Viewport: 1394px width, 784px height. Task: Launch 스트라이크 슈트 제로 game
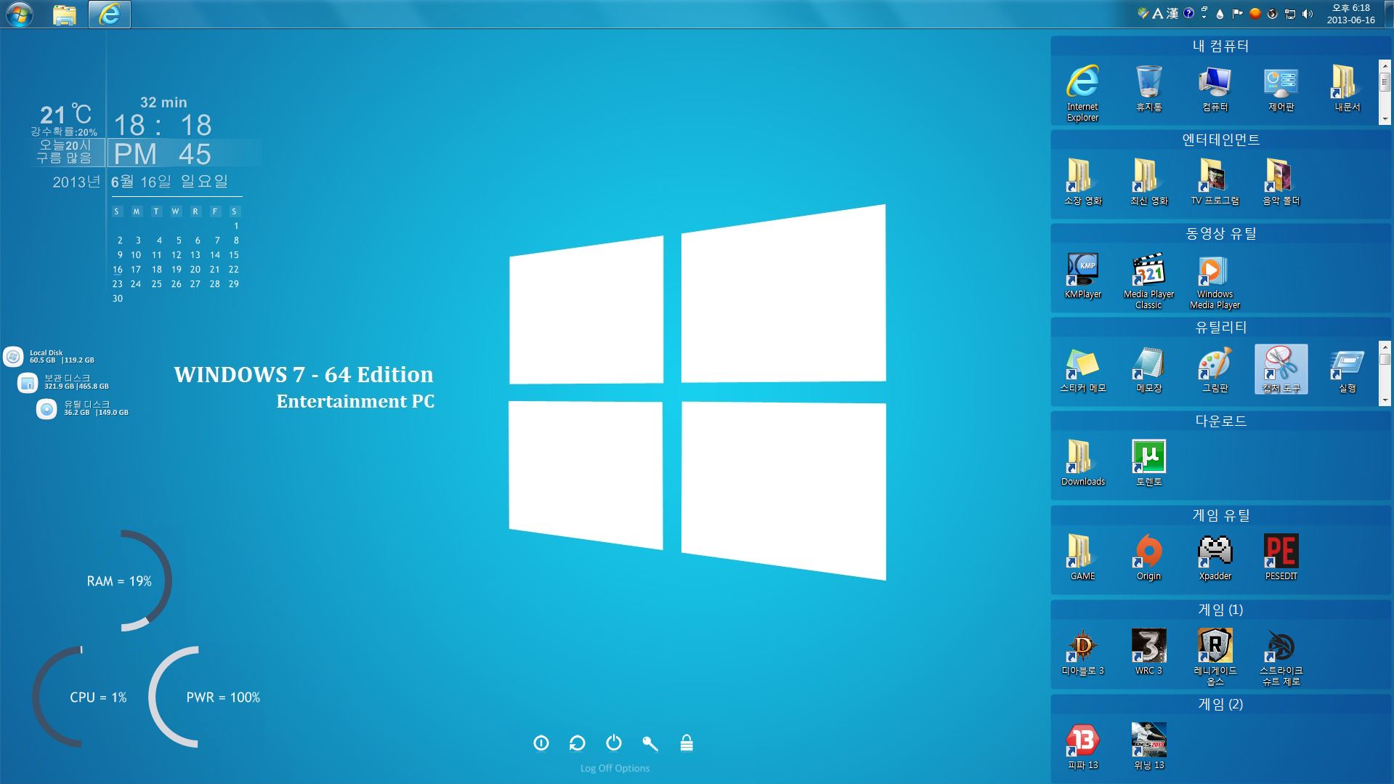[x=1281, y=657]
